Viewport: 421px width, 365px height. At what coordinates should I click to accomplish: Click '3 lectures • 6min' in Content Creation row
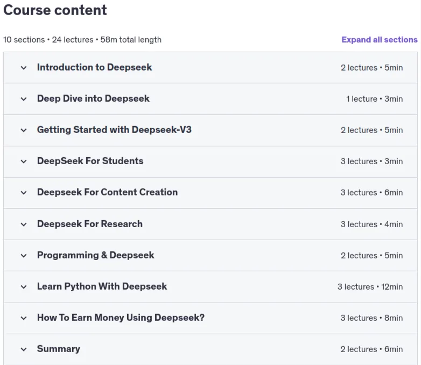point(371,192)
